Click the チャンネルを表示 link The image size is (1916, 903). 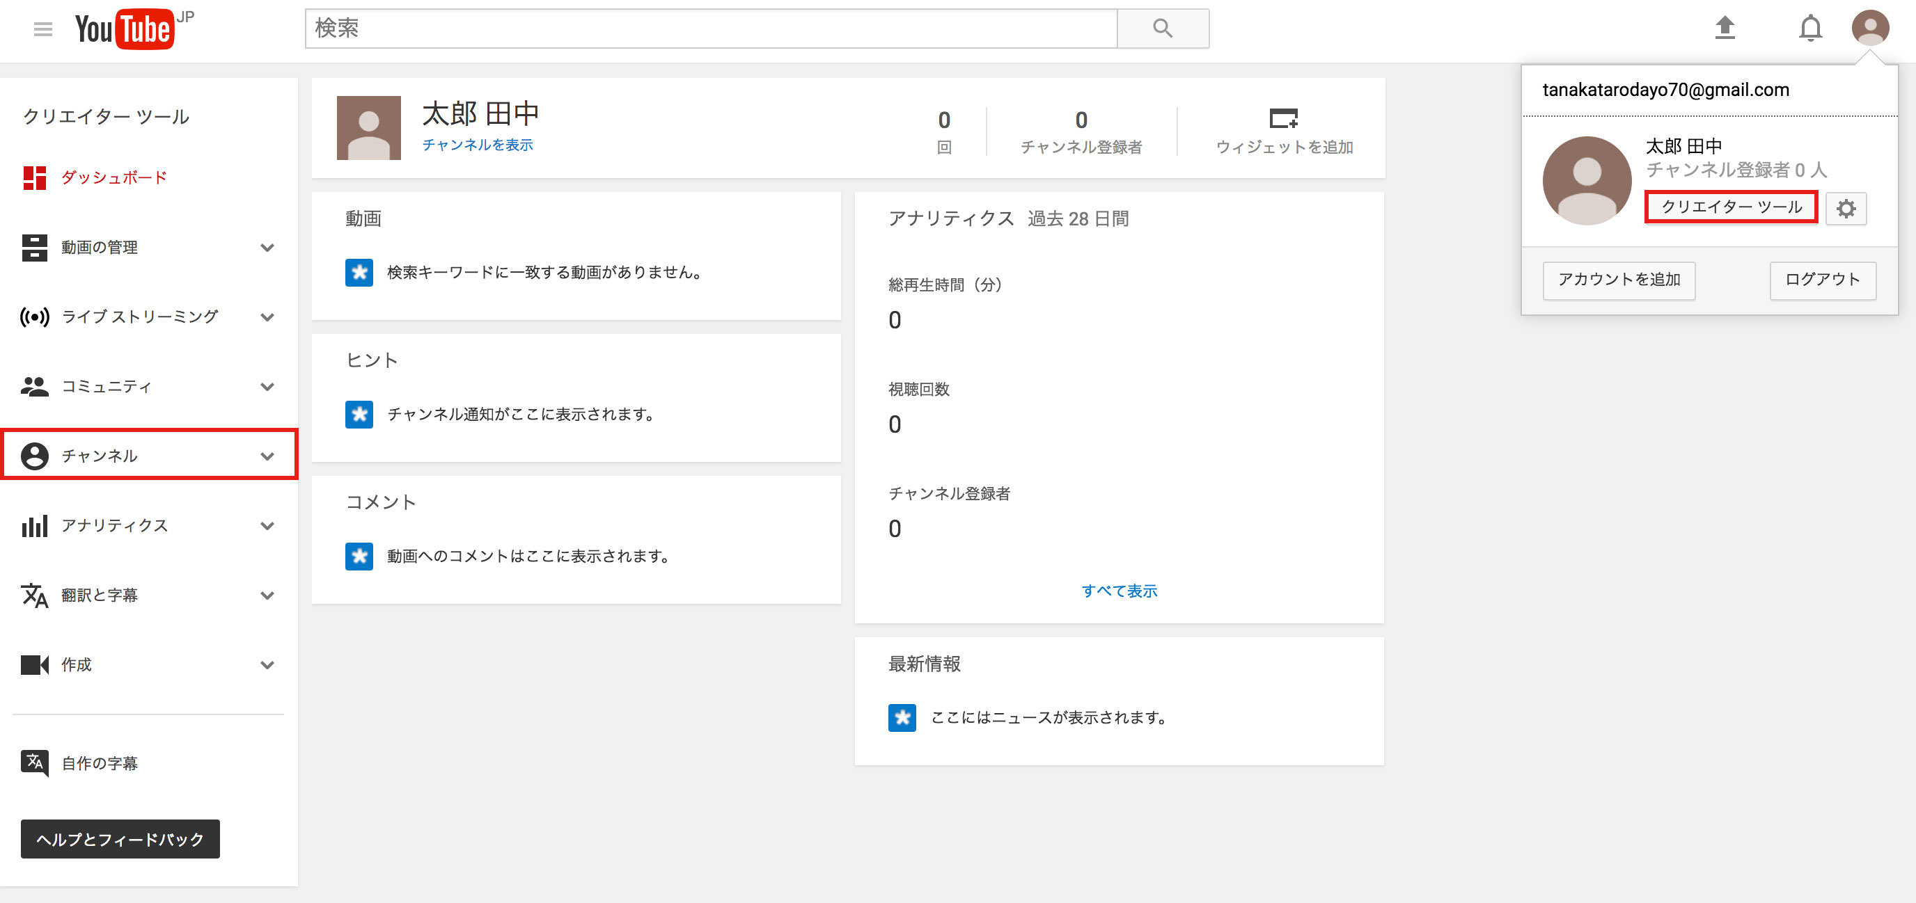pyautogui.click(x=478, y=145)
